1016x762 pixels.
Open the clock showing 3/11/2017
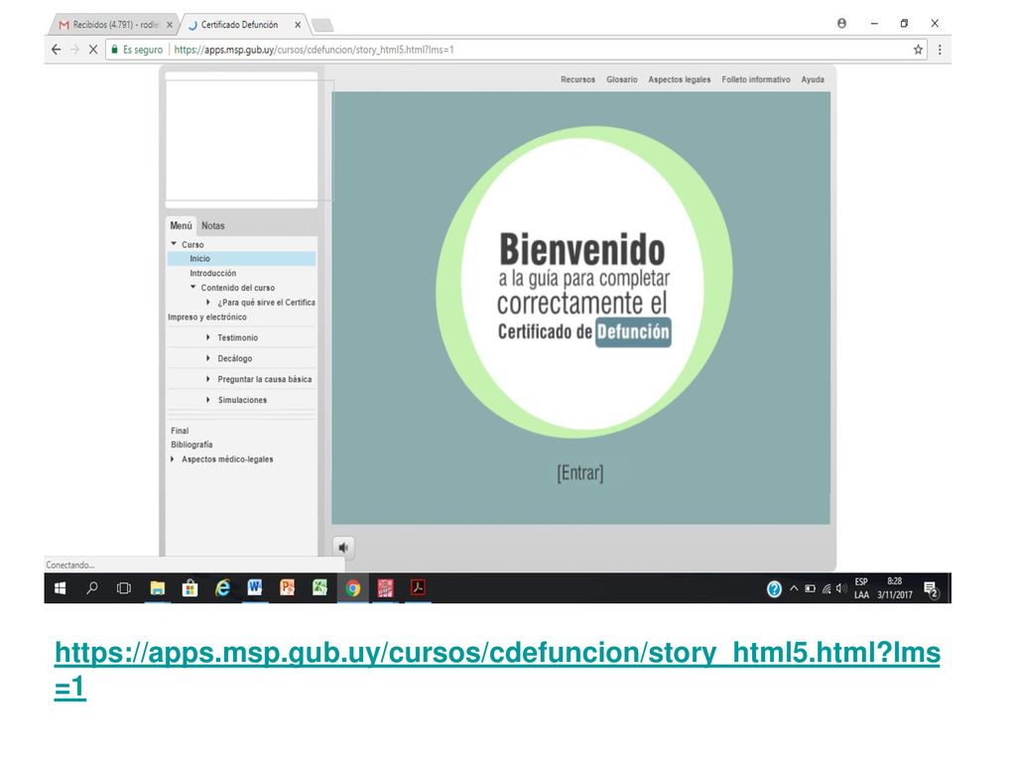tap(894, 588)
